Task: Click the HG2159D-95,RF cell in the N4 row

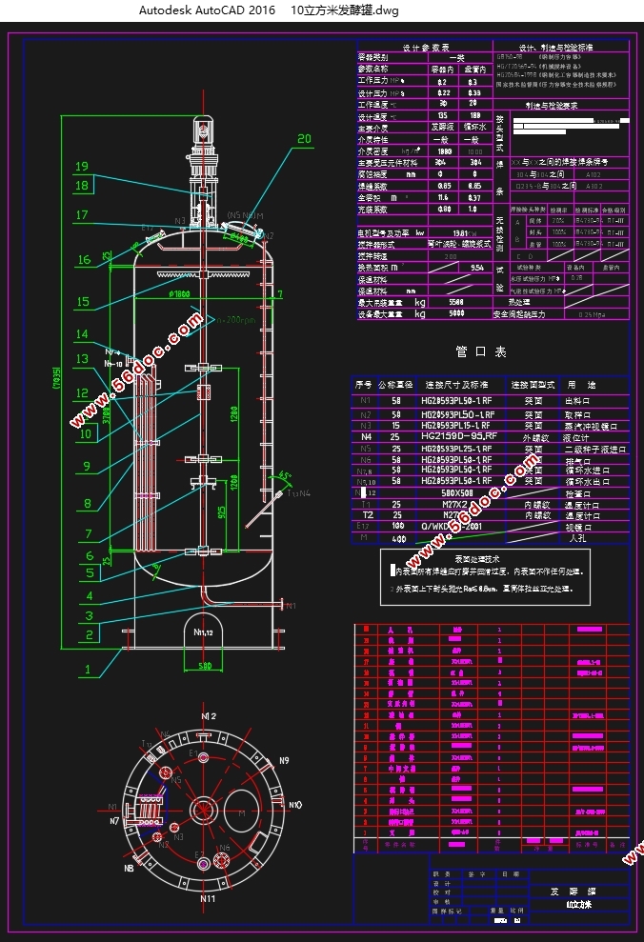Action: (x=459, y=437)
